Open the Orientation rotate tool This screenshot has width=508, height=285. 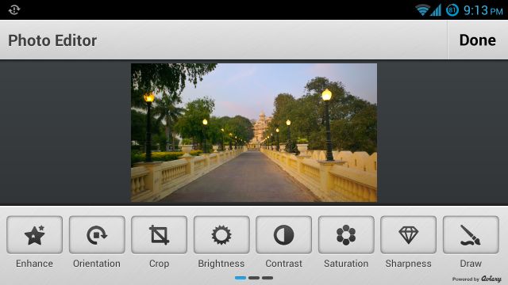97,235
